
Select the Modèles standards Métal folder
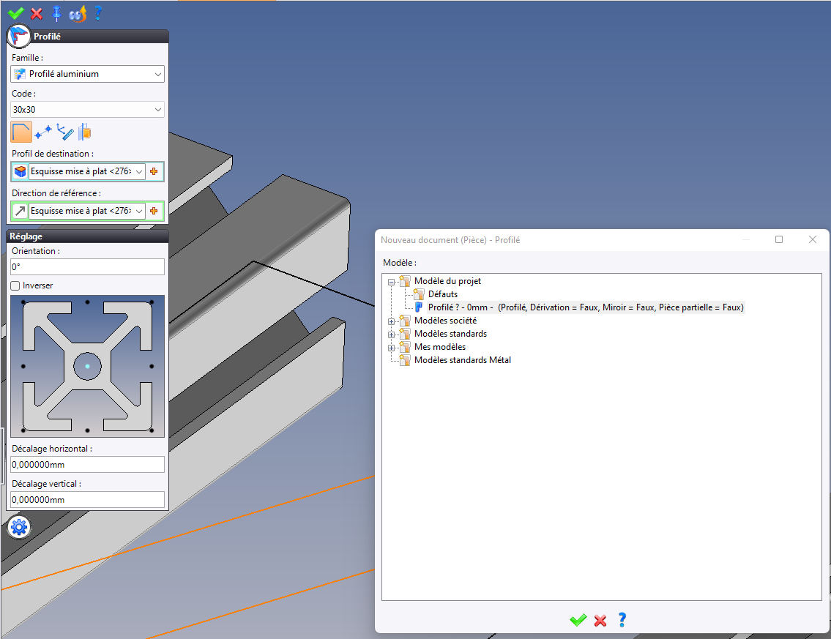pos(462,360)
